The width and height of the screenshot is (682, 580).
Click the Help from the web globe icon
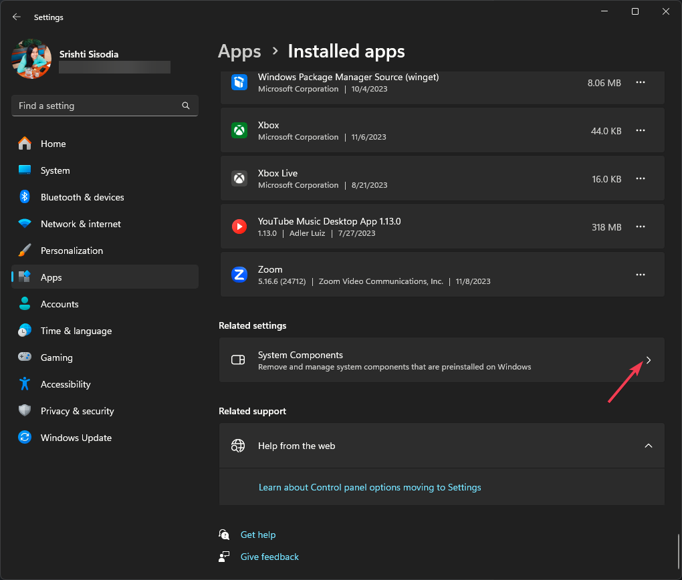pyautogui.click(x=238, y=446)
